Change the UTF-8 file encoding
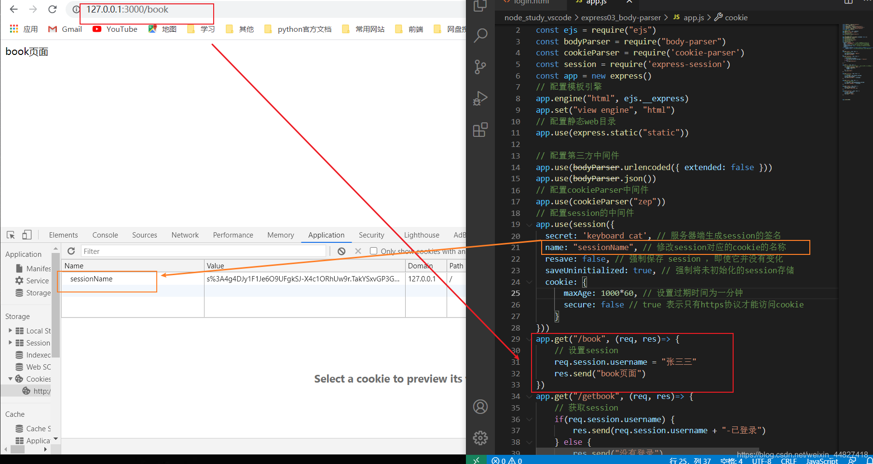 tap(762, 461)
